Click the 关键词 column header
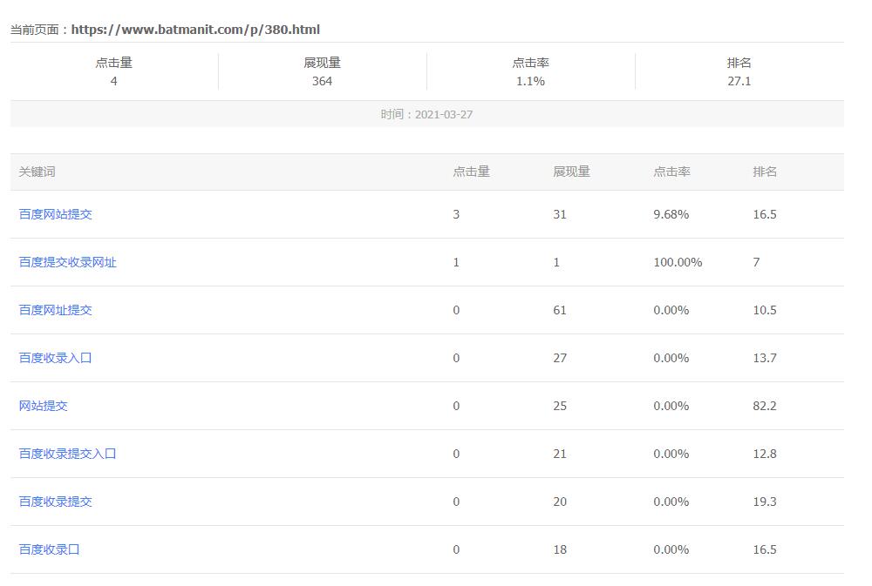The height and width of the screenshot is (586, 872). (x=37, y=172)
